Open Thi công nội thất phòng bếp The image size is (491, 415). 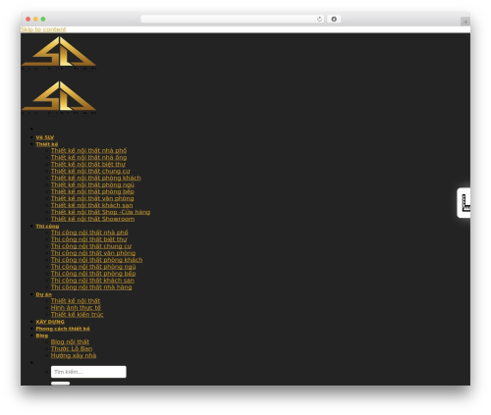click(93, 274)
